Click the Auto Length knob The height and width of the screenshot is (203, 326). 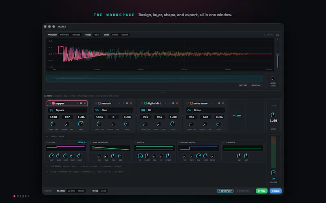pos(273,79)
